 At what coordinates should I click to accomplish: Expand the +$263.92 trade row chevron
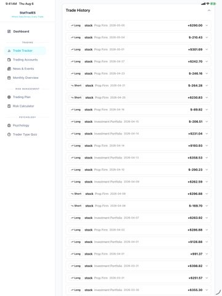tap(207, 218)
